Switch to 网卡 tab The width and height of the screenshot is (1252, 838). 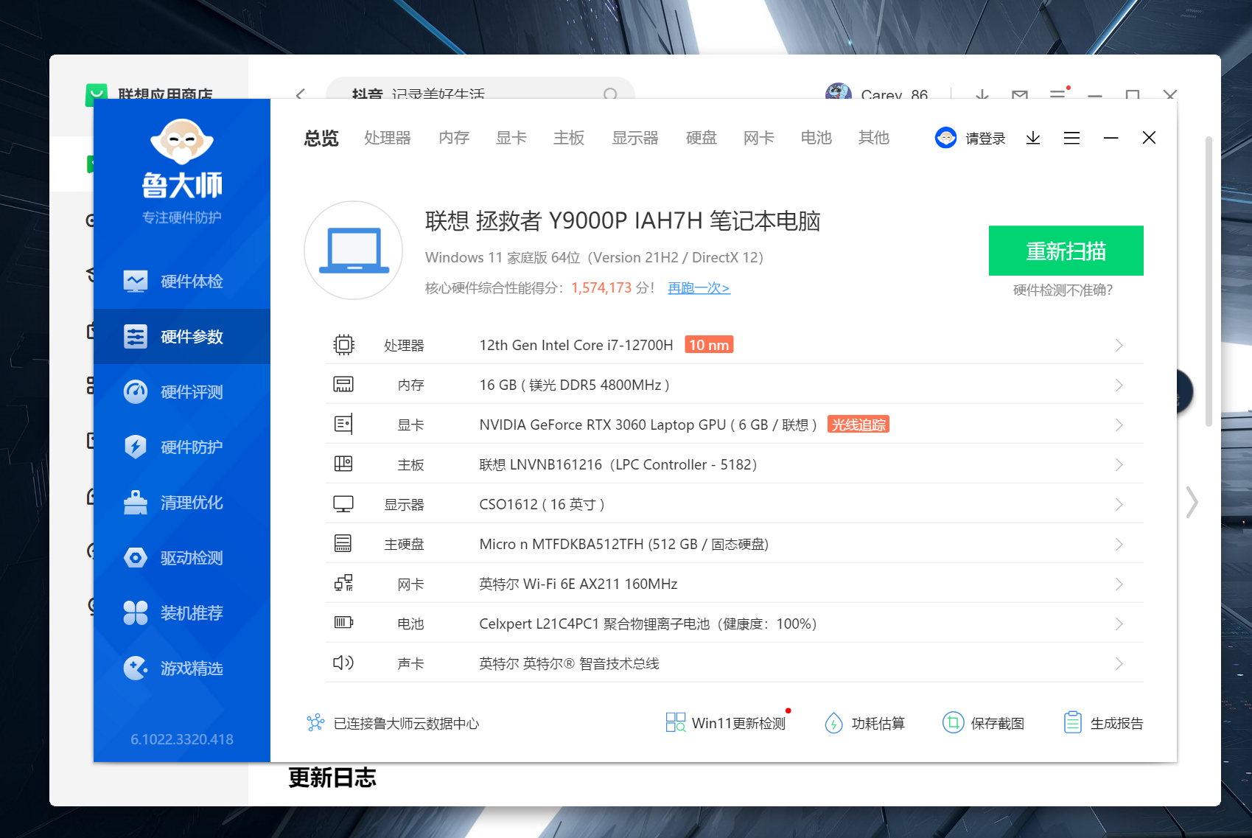point(759,138)
